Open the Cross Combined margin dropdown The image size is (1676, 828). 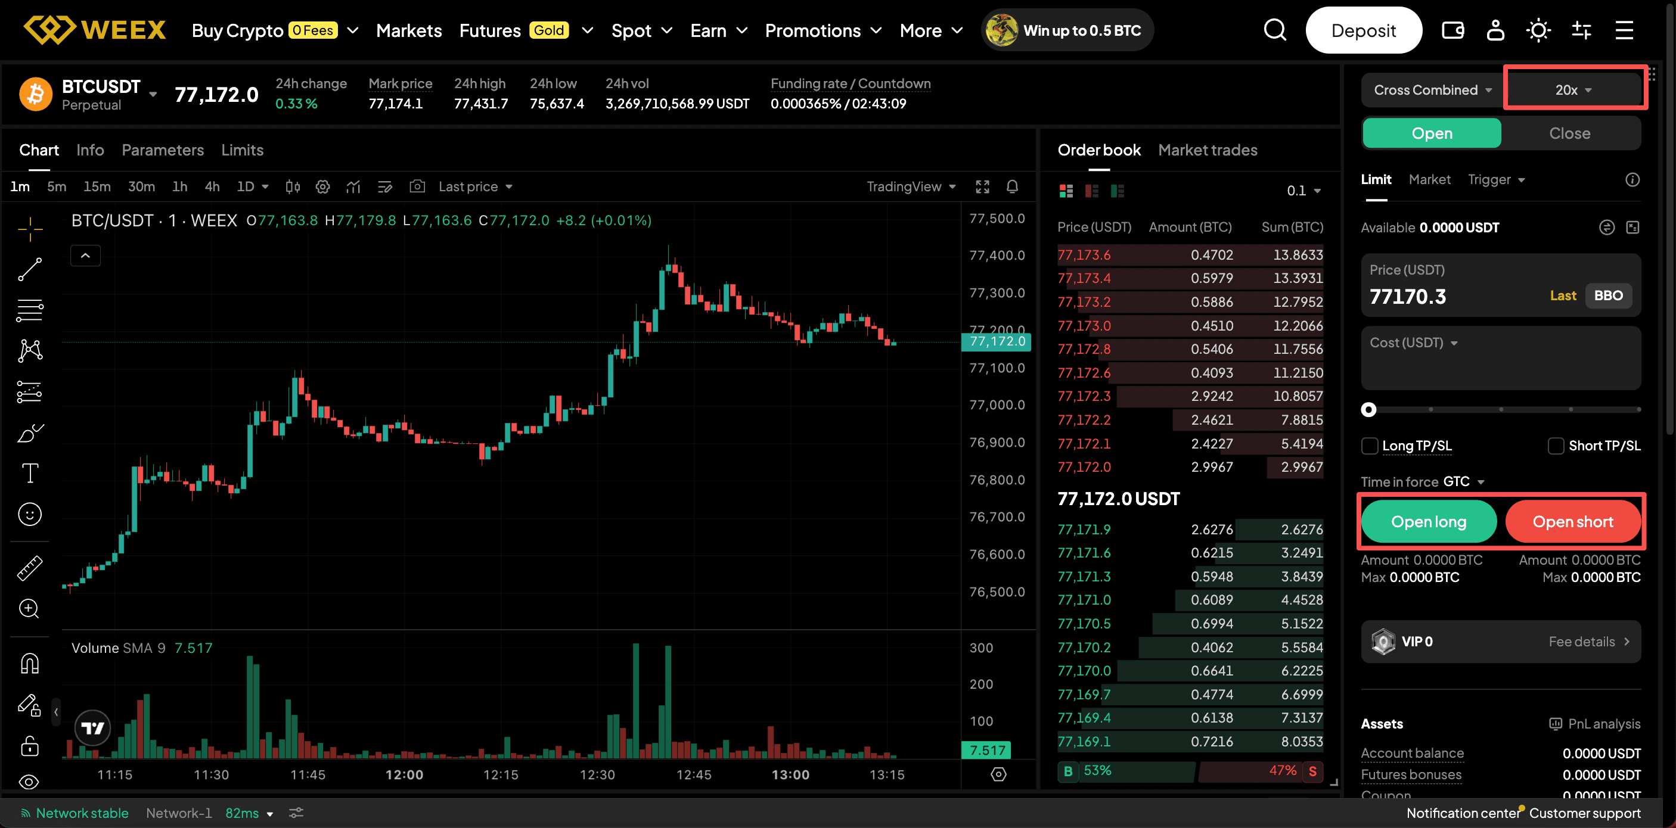(1432, 90)
